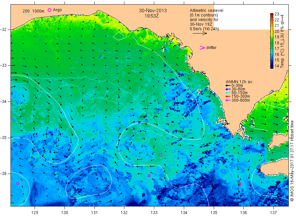The height and width of the screenshot is (217, 296).
Task: Click the '-34' latitude axis label
Action: coord(3,102)
